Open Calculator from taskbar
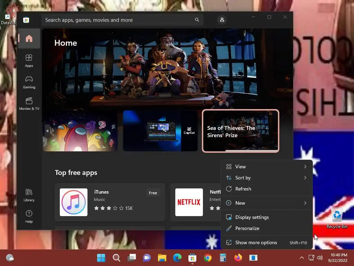This screenshot has width=354, height=266. tap(223, 258)
